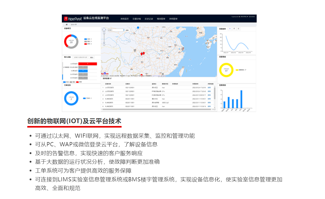This screenshot has height=199, width=325.
Task: Open the 系统监控 menu item
Action: 124,19
